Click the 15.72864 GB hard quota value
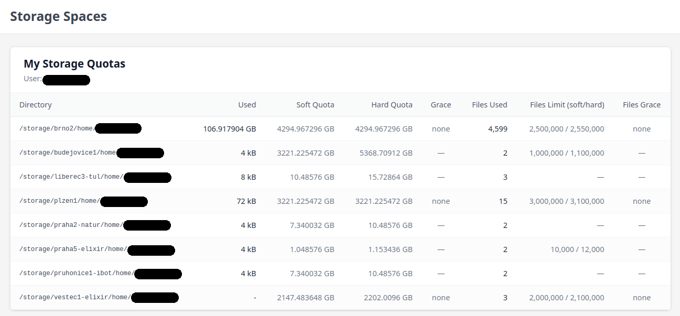Viewport: 680px width, 316px height. (x=390, y=177)
